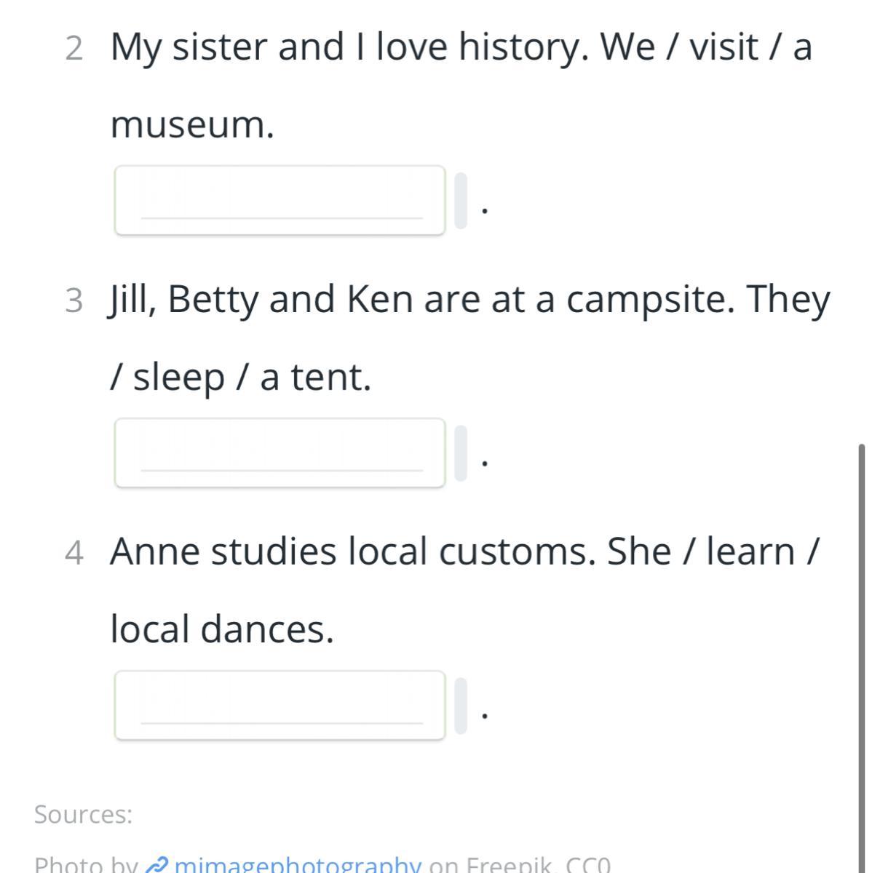Open the mimagephotography source link

pyautogui.click(x=297, y=865)
